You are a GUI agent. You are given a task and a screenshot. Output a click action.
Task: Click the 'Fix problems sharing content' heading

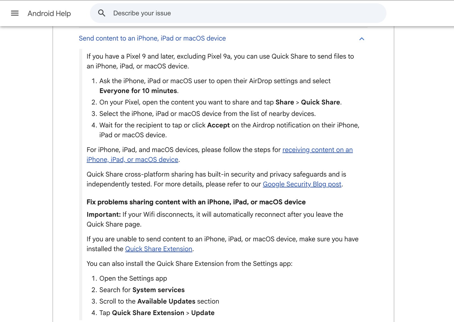tap(196, 202)
